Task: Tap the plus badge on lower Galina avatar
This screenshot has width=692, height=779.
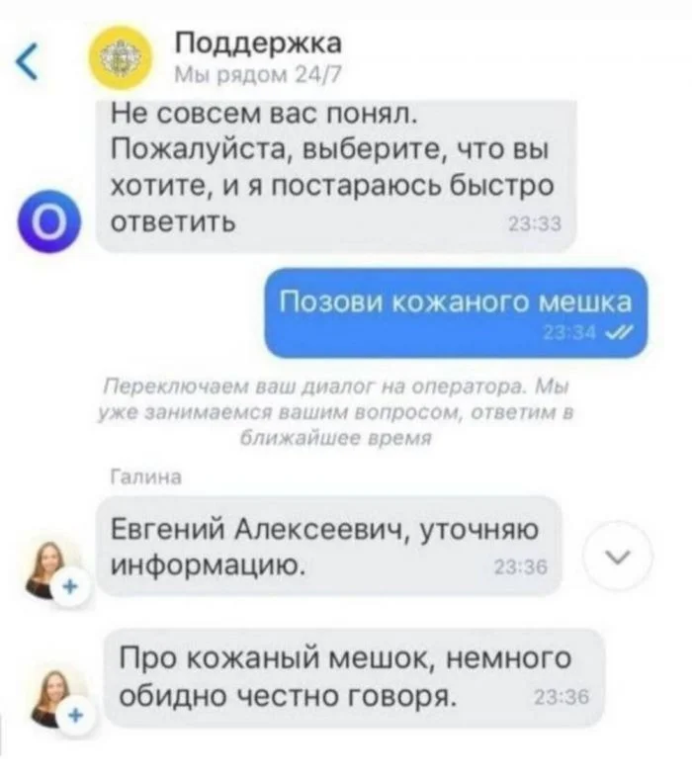Action: 76,716
